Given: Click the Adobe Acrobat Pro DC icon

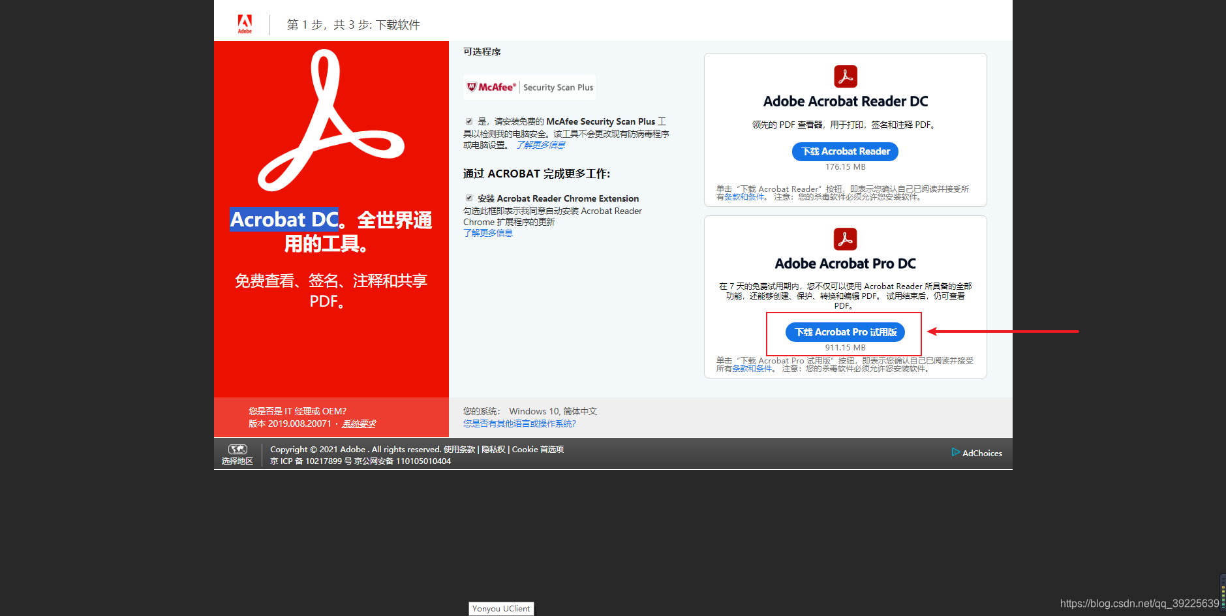Looking at the screenshot, I should pos(846,239).
